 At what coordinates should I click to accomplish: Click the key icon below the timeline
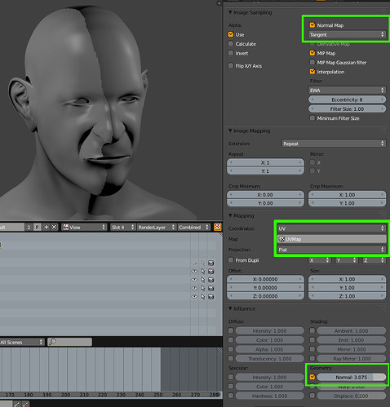coord(16,405)
